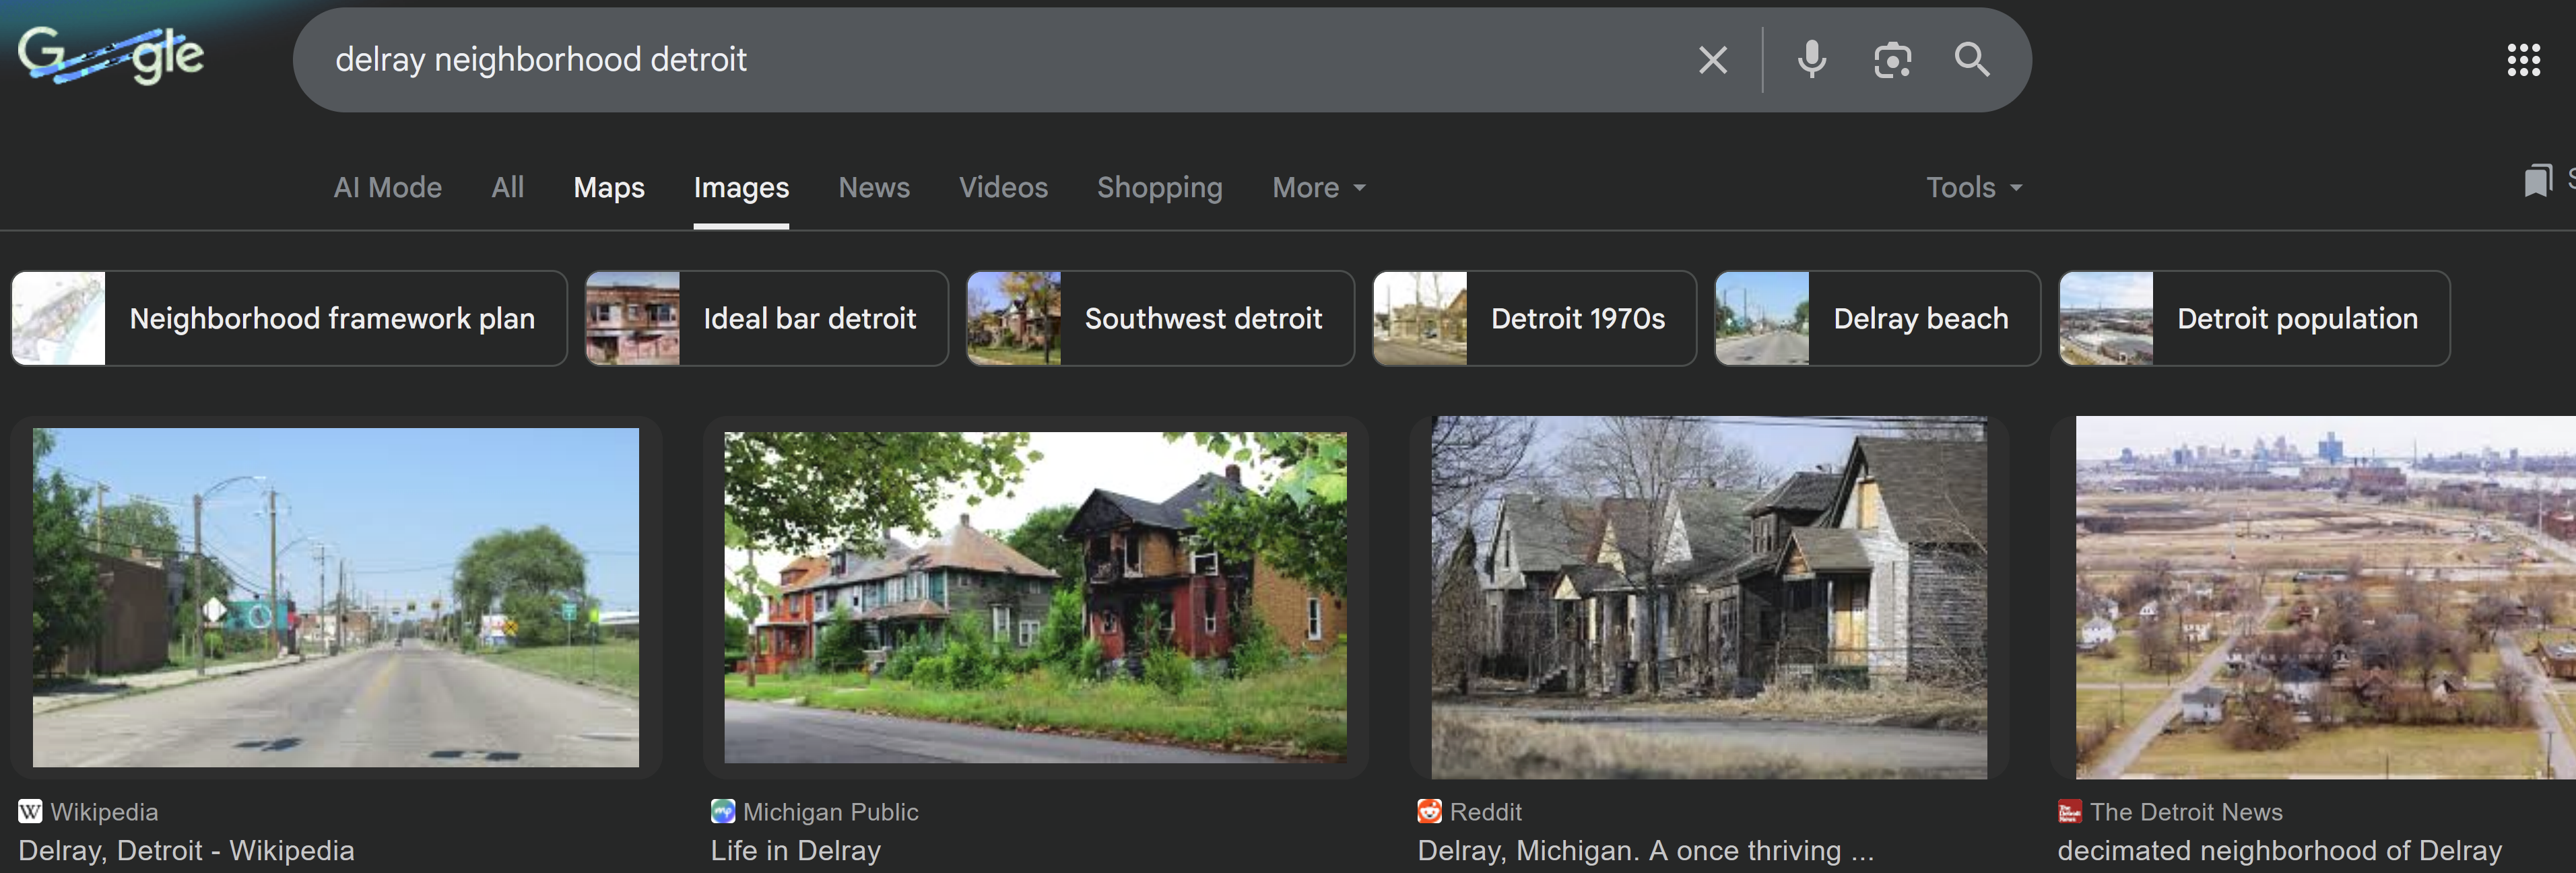This screenshot has height=873, width=2576.
Task: Open Delray, Detroit - Wikipedia link
Action: (x=186, y=850)
